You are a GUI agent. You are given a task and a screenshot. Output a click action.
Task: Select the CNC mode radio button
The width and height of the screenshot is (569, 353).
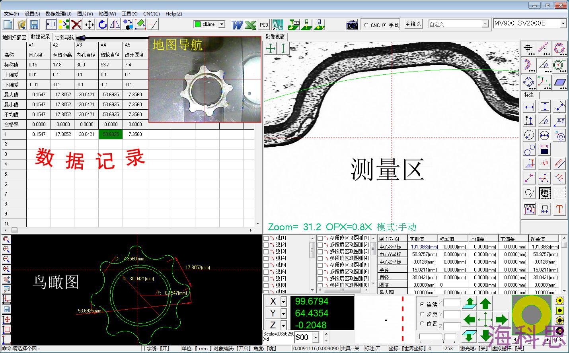coord(366,25)
